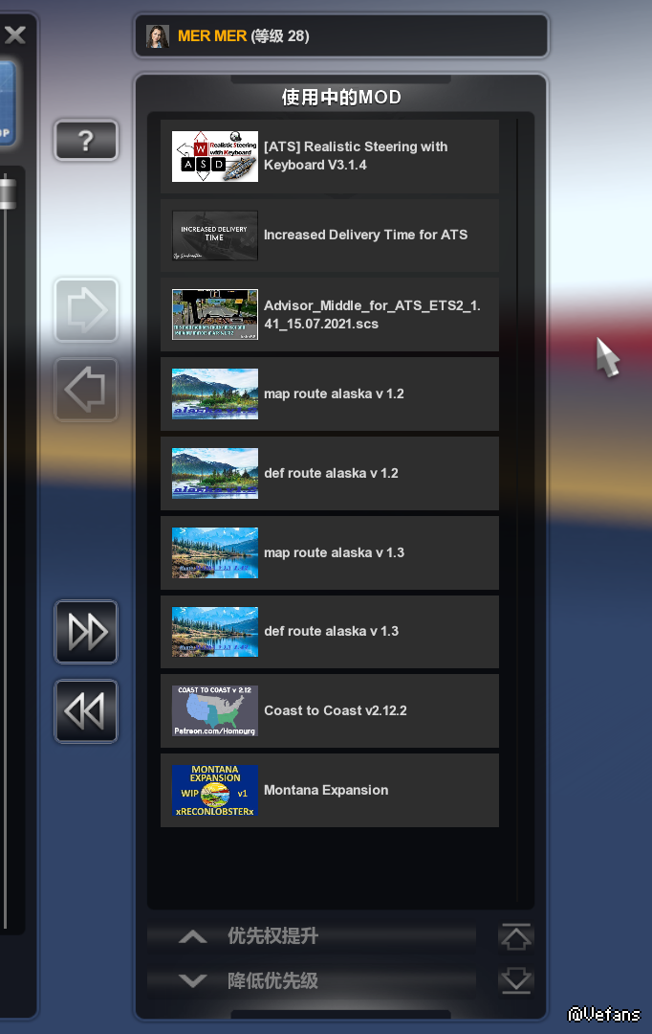Click the Montana Expansion flag thumbnail
Screen dimensions: 652x1034
[215, 790]
